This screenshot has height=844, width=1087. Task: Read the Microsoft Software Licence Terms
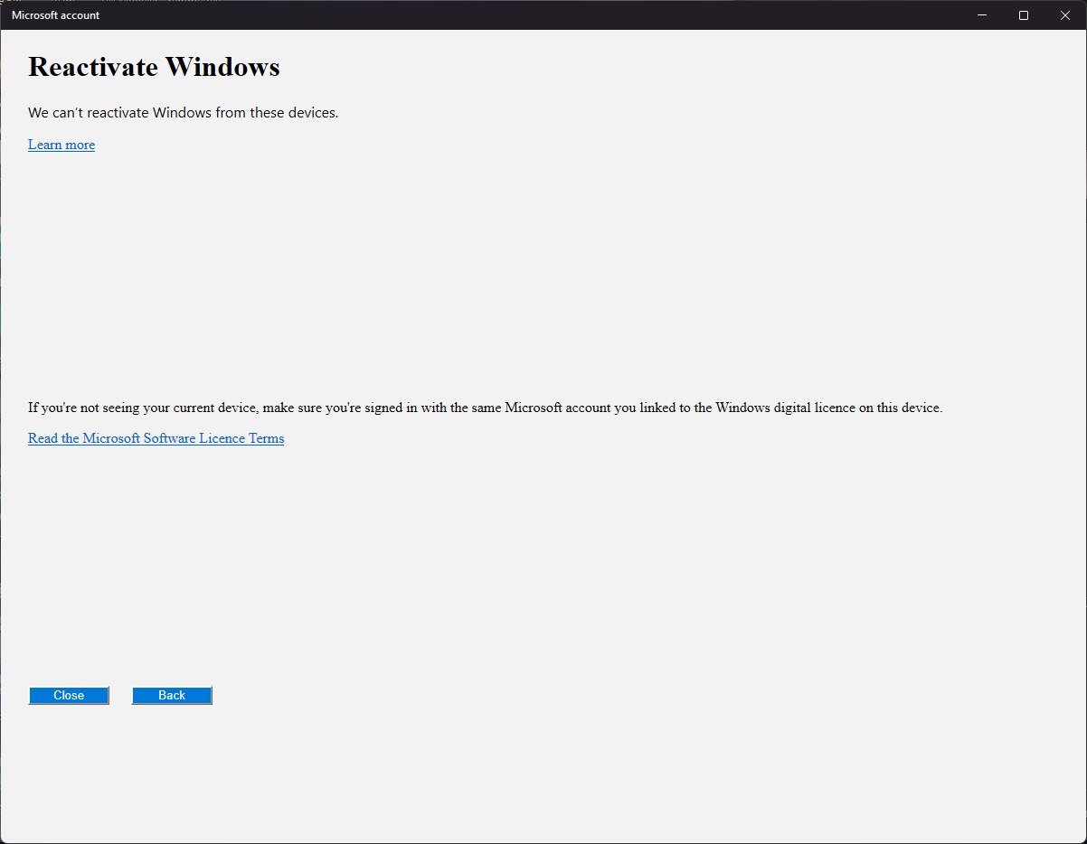click(x=156, y=438)
